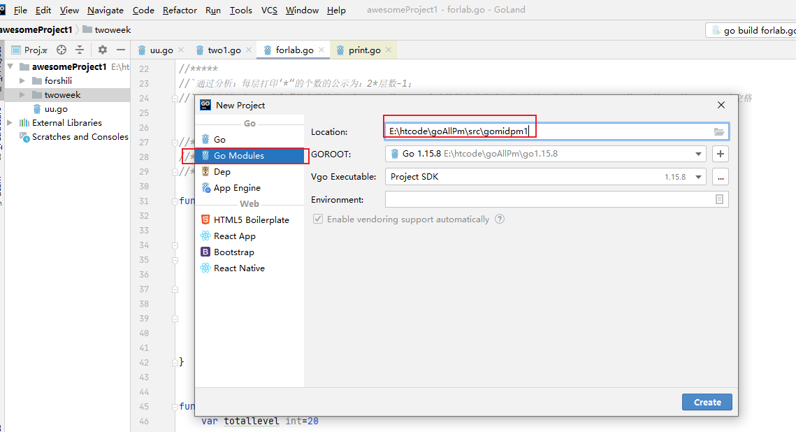This screenshot has width=796, height=432.
Task: Open the Navigate menu
Action: coord(105,10)
